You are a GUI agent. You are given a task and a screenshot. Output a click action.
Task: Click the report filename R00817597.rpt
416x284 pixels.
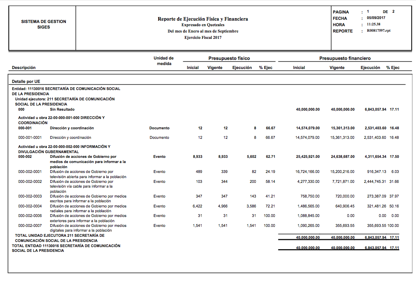pyautogui.click(x=378, y=31)
